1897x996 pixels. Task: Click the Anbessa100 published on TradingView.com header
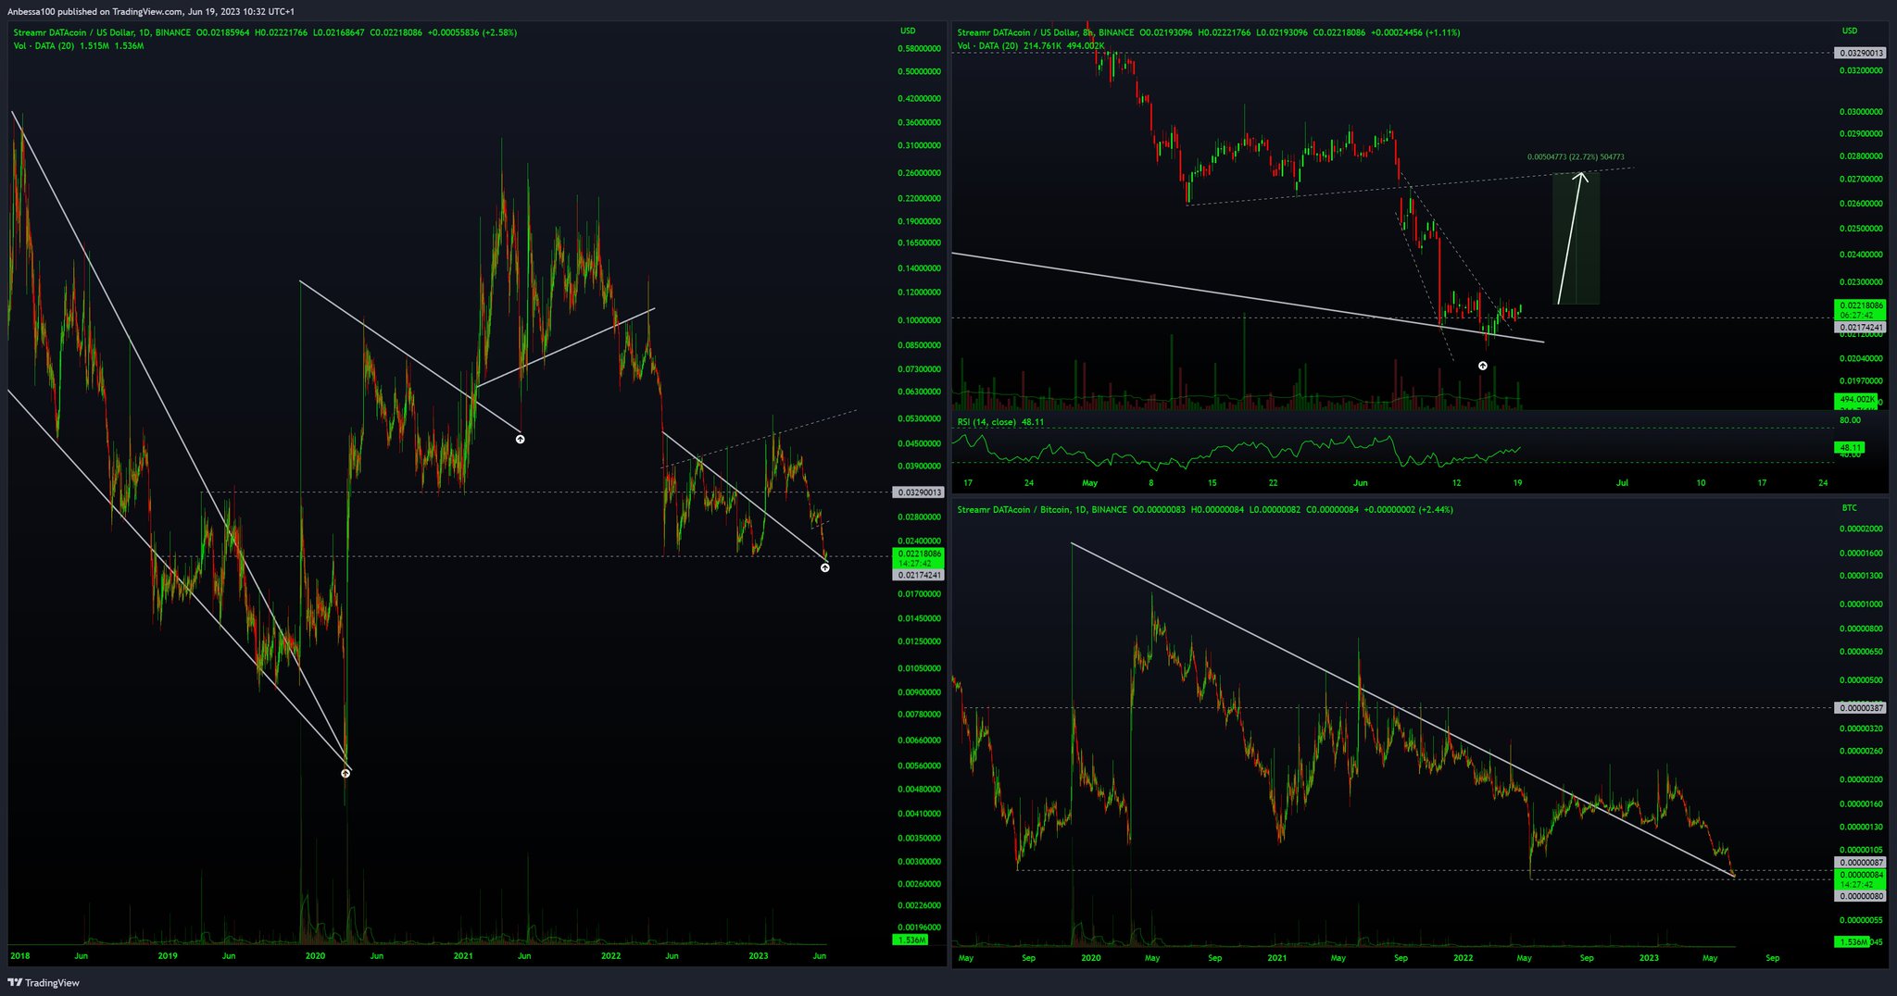(151, 11)
